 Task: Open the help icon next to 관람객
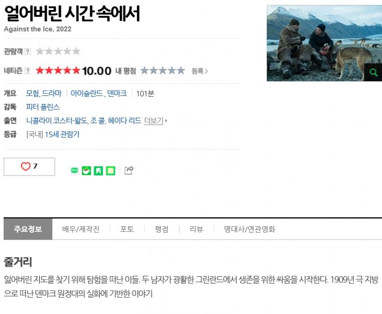(28, 52)
